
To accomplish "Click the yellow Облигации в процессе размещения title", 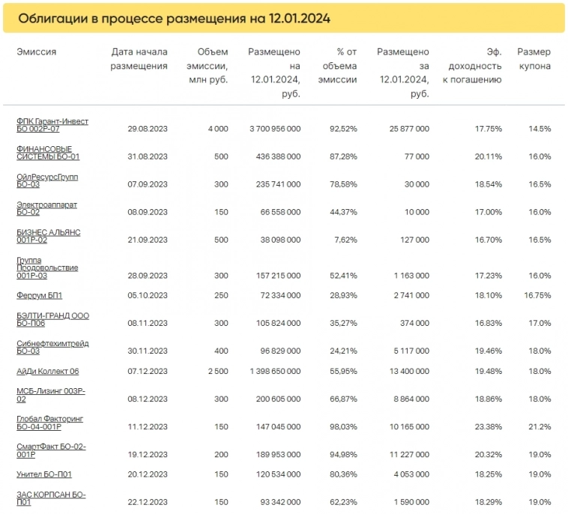I will click(174, 18).
